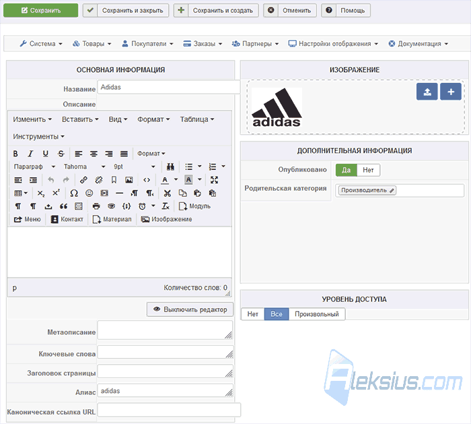This screenshot has height=424, width=471.
Task: Apply superscript formatting
Action: click(x=56, y=193)
